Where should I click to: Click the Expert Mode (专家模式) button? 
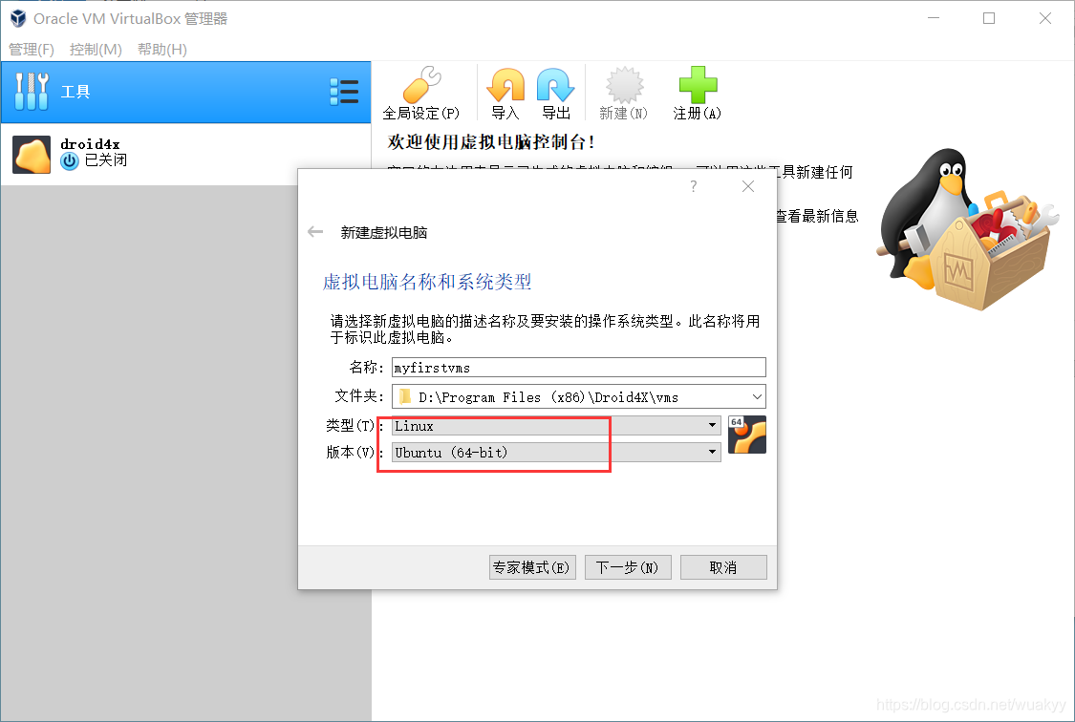(532, 567)
